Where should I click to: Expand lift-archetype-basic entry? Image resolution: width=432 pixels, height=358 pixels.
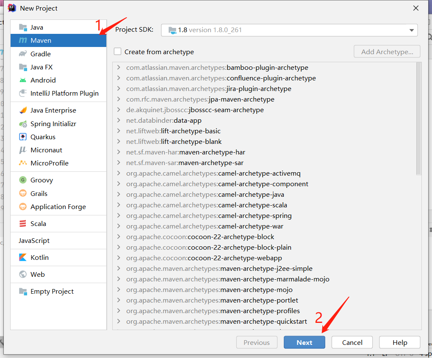point(119,131)
